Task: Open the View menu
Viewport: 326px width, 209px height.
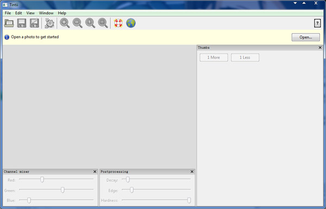Action: [x=30, y=13]
